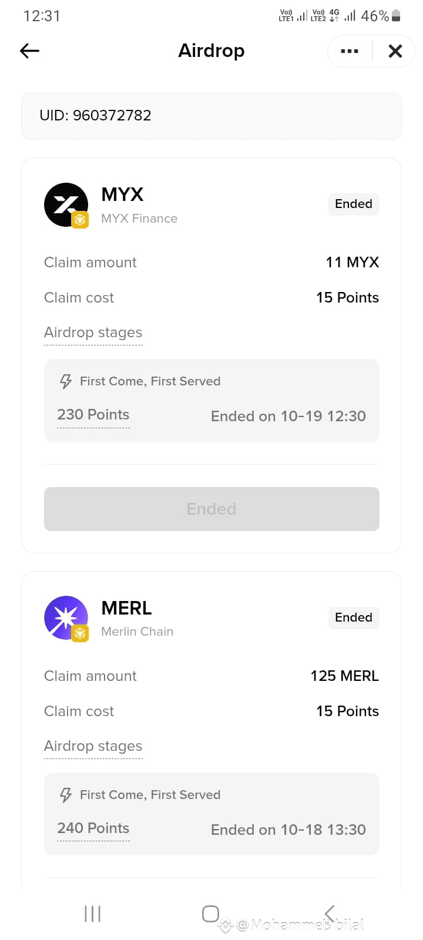This screenshot has width=423, height=940.
Task: Tap the underlined 240 Points threshold
Action: 93,828
